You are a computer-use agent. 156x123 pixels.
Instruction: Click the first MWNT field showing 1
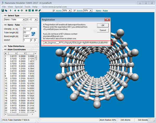(27, 40)
